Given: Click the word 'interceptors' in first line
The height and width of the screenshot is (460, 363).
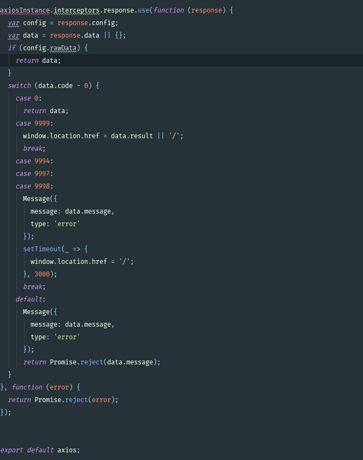Looking at the screenshot, I should 77,10.
